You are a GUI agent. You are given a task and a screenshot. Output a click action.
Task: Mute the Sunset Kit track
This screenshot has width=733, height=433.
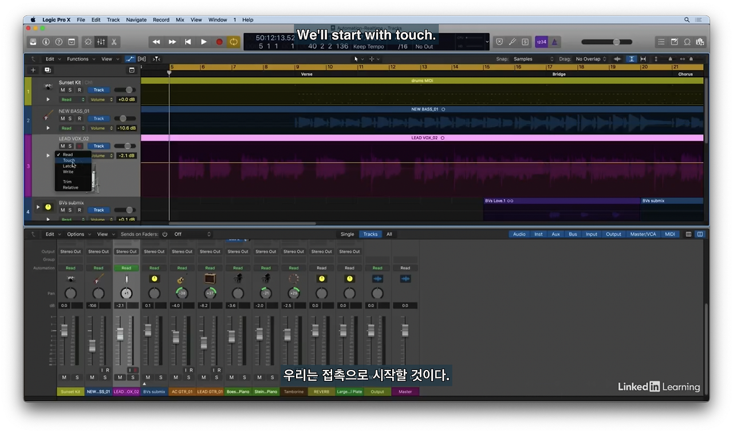click(x=63, y=90)
